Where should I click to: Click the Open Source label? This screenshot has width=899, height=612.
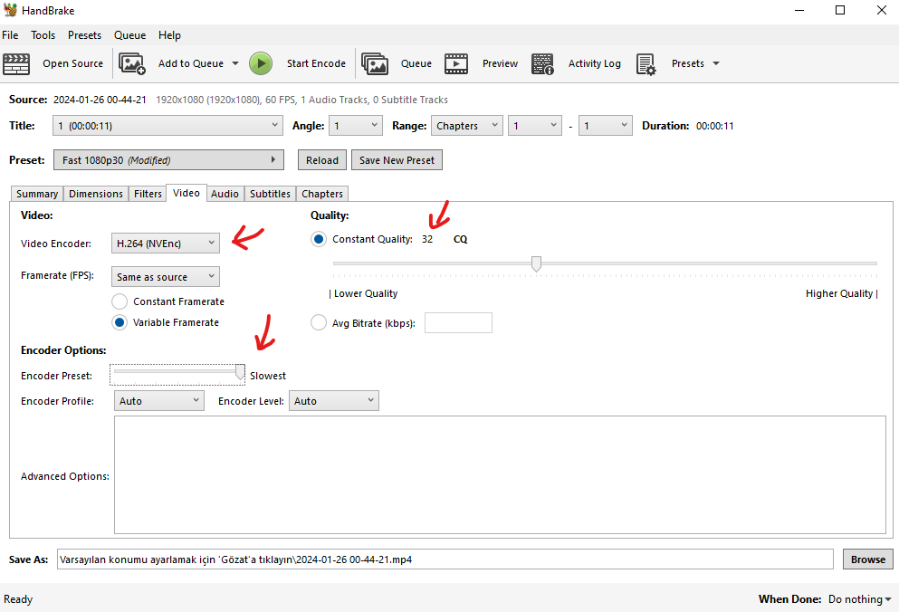(x=72, y=63)
